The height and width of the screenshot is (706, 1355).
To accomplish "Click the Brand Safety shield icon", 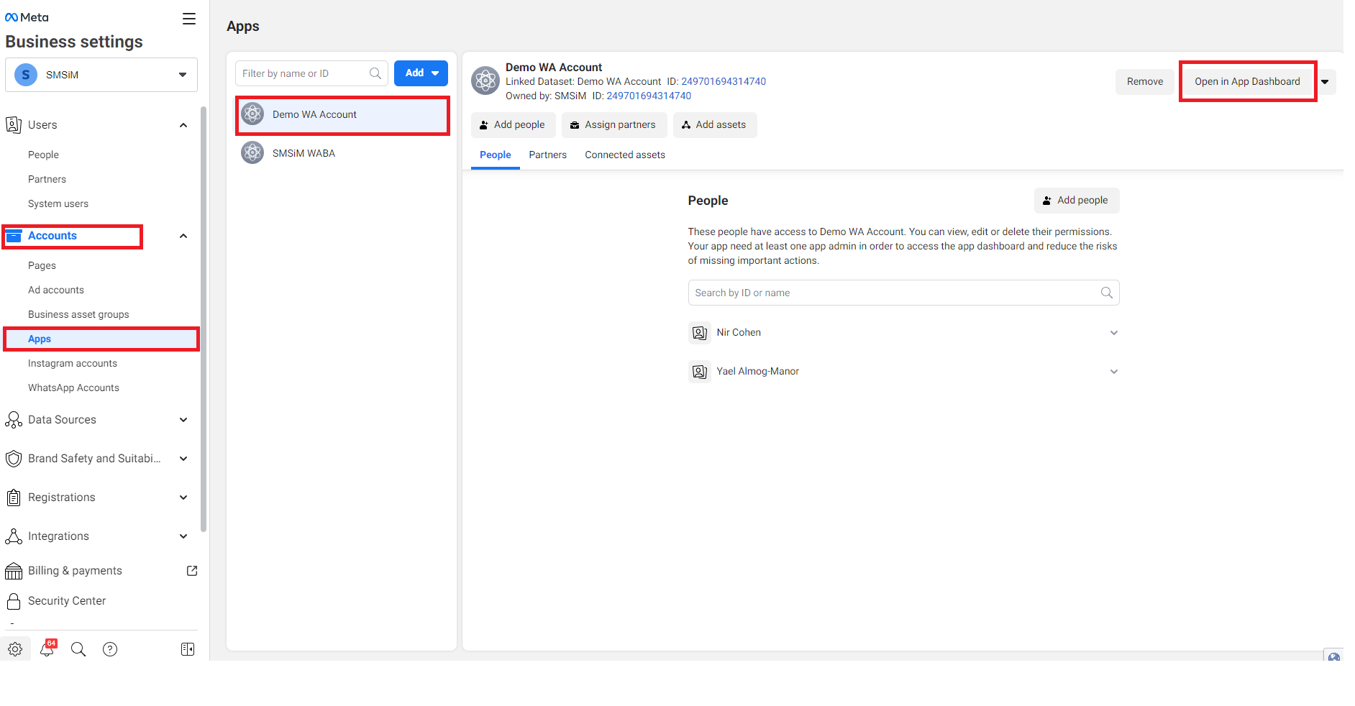I will coord(14,459).
